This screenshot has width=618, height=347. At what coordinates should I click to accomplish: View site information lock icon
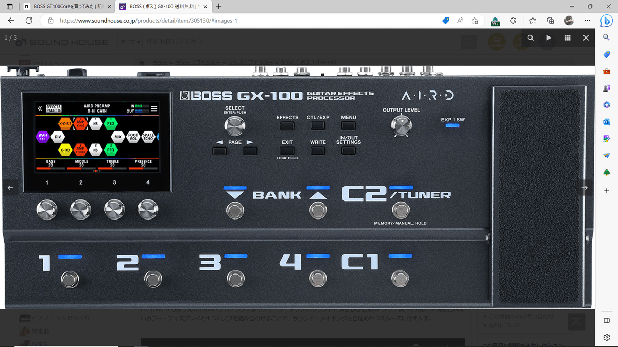pyautogui.click(x=50, y=21)
